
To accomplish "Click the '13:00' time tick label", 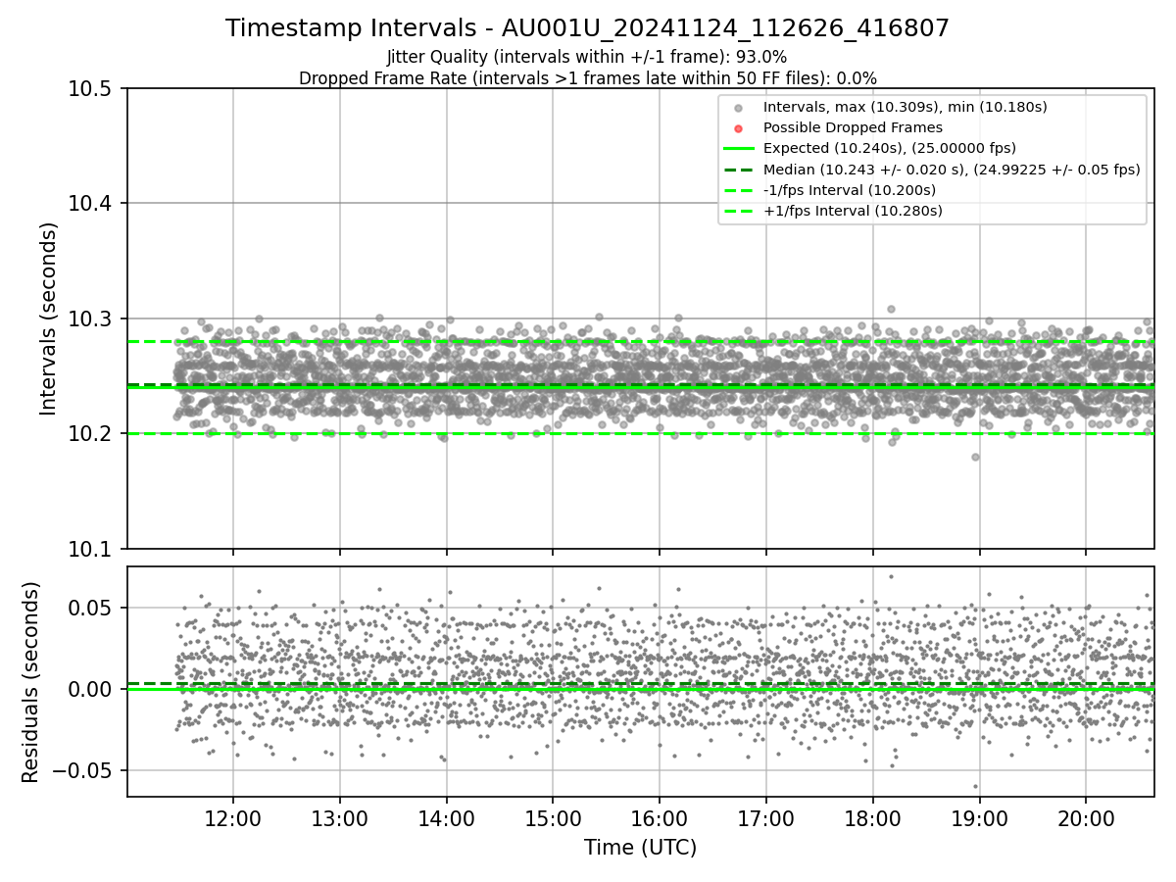I will coord(340,817).
